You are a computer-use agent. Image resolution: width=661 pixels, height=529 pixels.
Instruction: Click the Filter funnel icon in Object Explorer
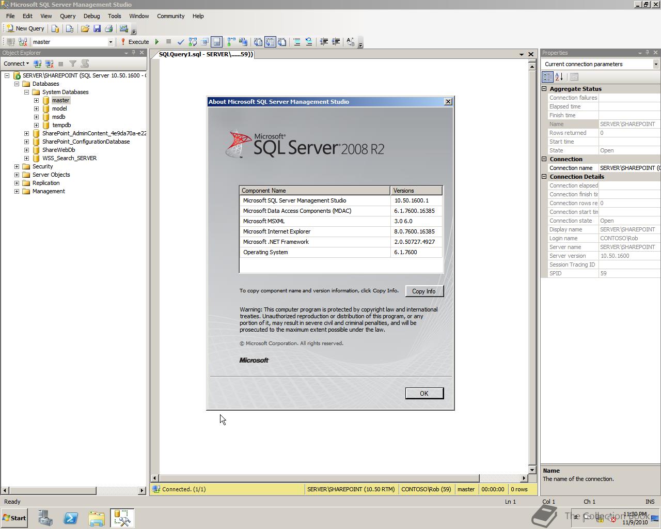click(x=73, y=64)
